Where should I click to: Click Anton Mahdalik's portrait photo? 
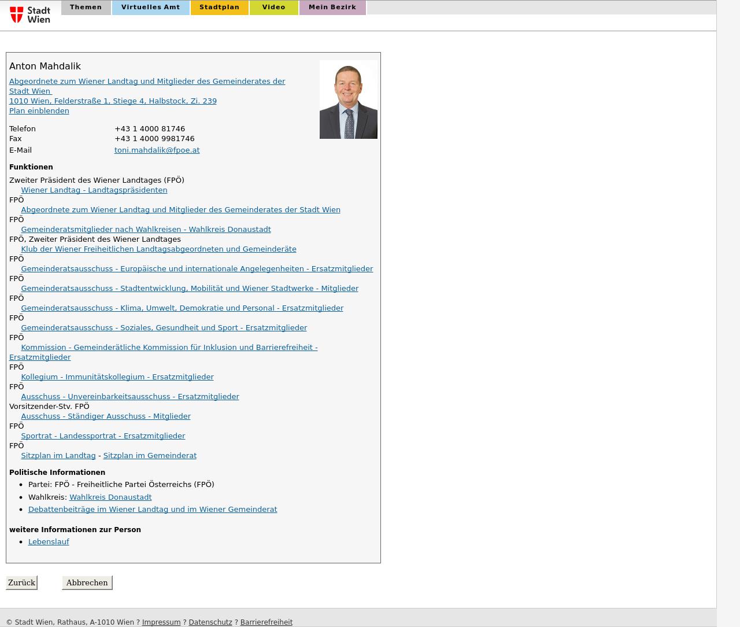[x=348, y=99]
